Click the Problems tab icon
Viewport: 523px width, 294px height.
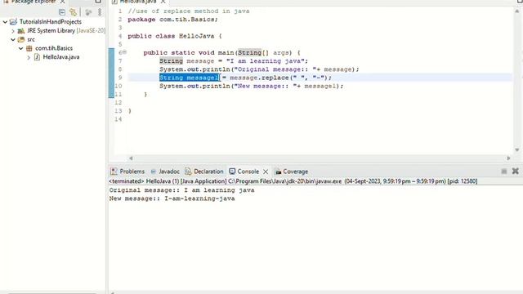114,171
